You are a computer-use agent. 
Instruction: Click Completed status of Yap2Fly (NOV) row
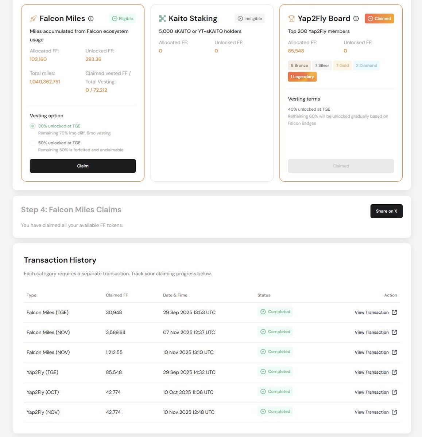click(275, 412)
